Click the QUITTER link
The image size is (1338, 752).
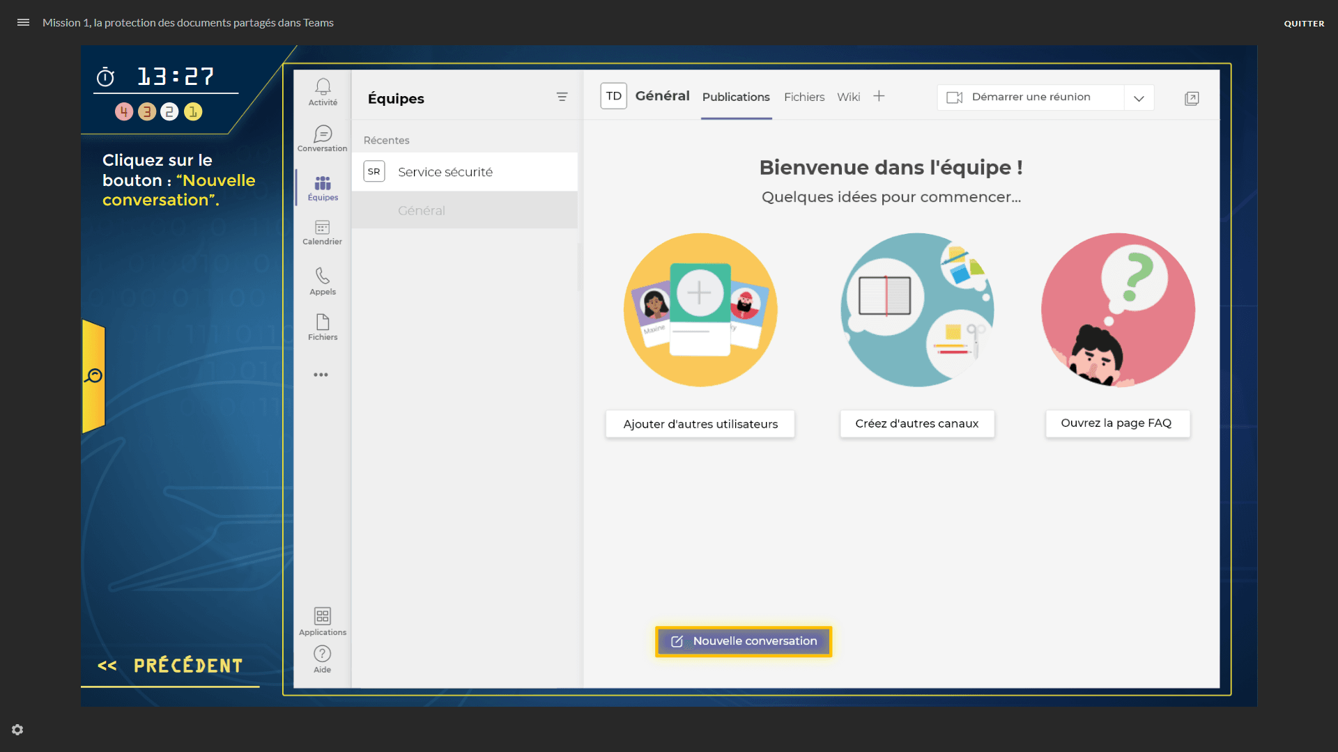click(1304, 23)
